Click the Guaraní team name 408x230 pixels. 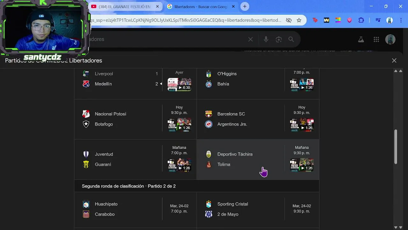[103, 164]
